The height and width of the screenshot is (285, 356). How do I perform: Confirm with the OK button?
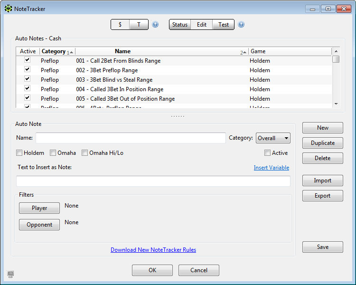point(152,270)
